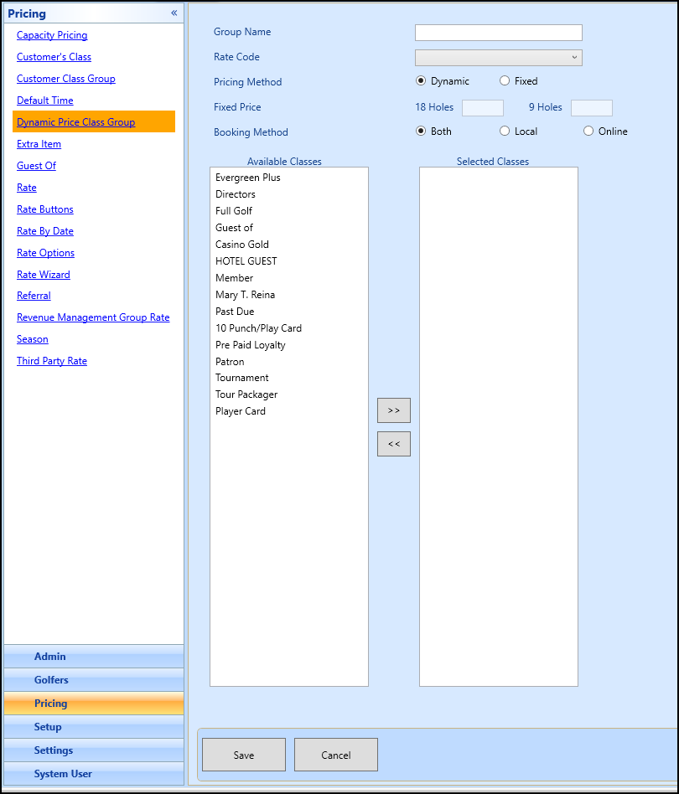The image size is (679, 794).
Task: Select Pre Paid Loyalty class
Action: 251,344
